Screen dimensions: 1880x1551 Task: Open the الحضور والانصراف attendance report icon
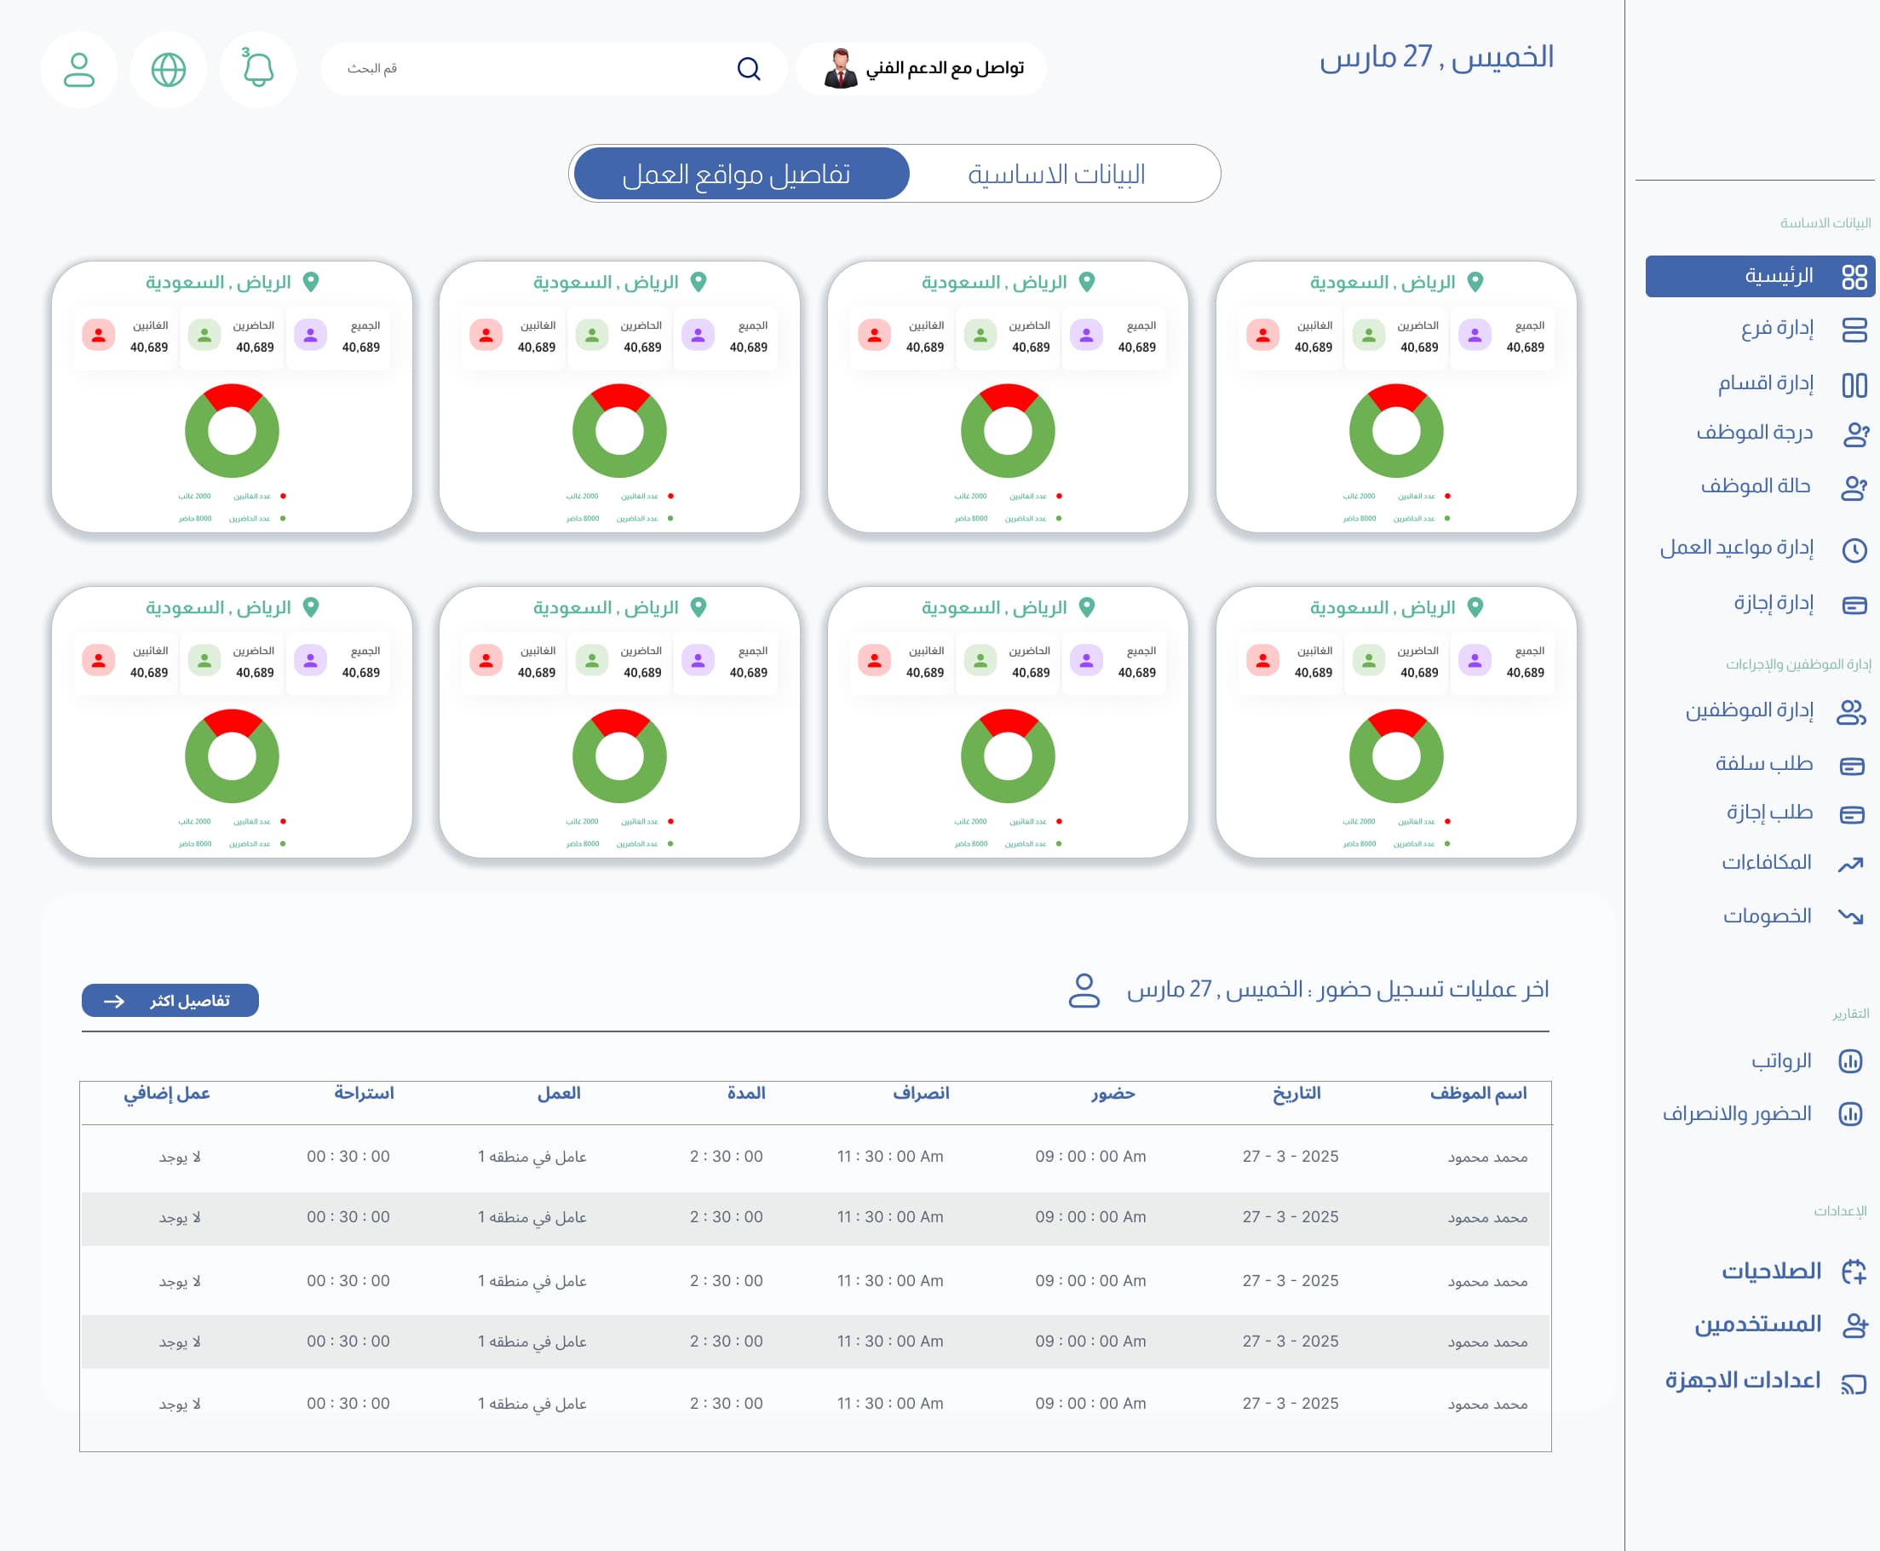[1852, 1113]
